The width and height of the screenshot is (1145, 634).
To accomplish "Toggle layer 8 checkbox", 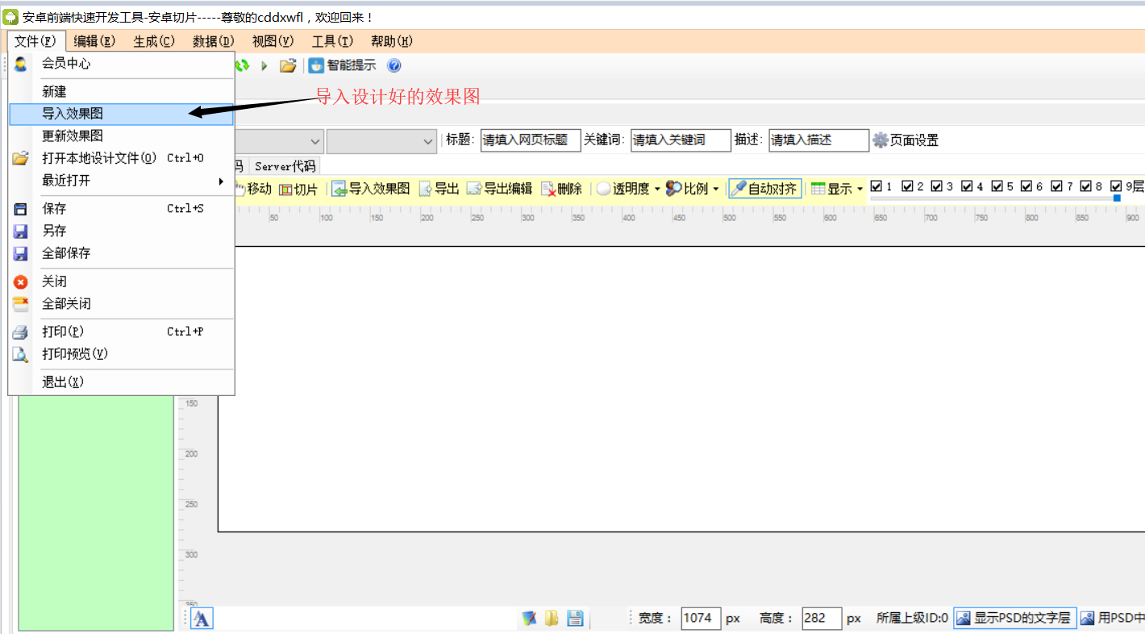I will (x=1086, y=186).
